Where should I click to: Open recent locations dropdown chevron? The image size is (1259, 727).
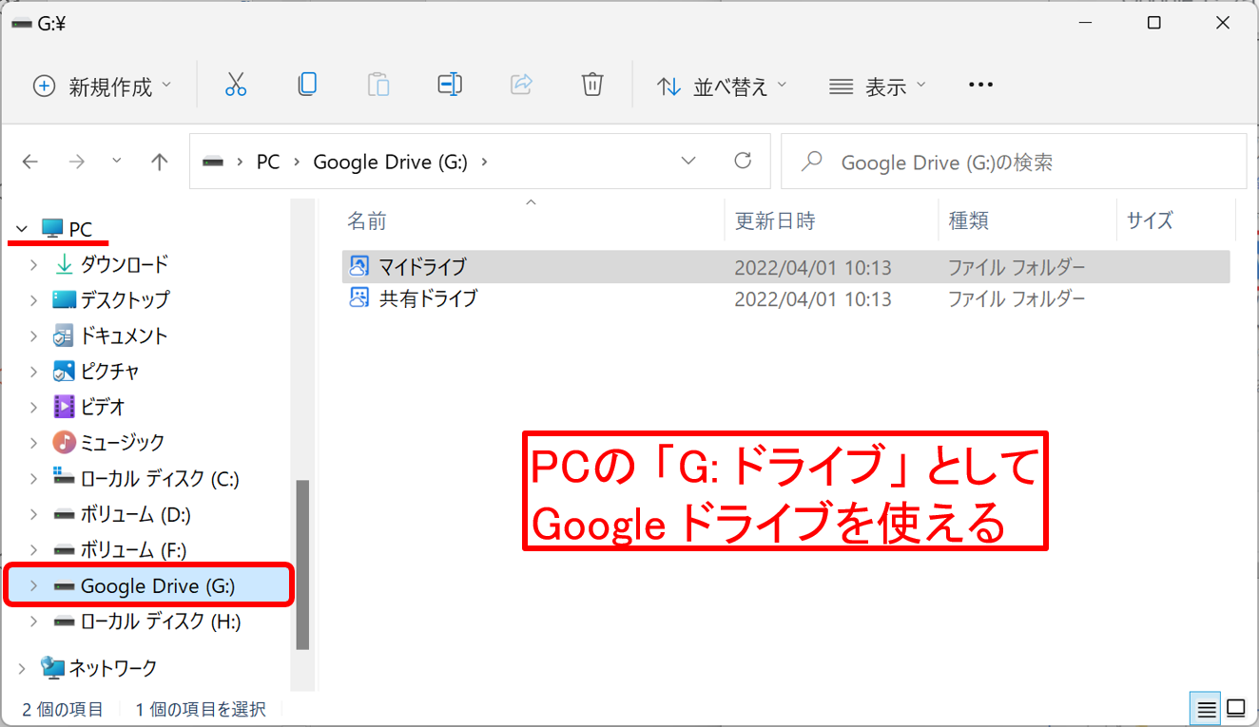pos(117,161)
